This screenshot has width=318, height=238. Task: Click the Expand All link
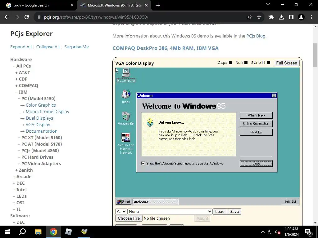pyautogui.click(x=21, y=47)
